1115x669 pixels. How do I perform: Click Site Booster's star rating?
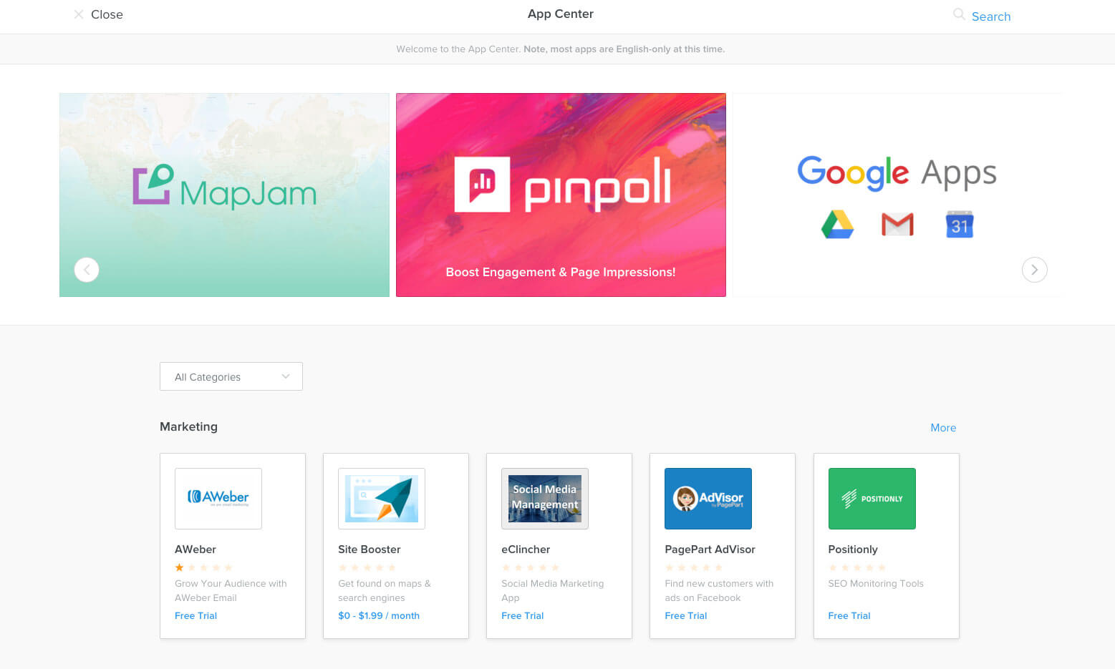pyautogui.click(x=367, y=567)
